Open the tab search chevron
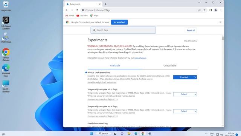 199,3
